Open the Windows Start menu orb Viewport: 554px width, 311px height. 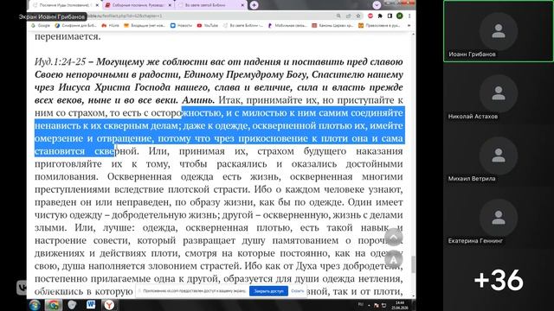35,305
